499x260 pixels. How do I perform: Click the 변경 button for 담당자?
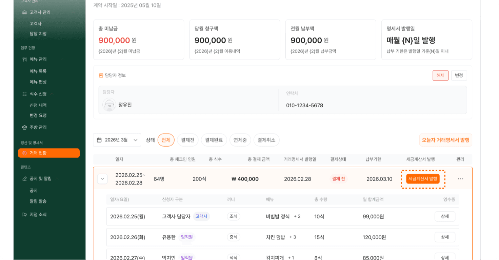pos(459,75)
